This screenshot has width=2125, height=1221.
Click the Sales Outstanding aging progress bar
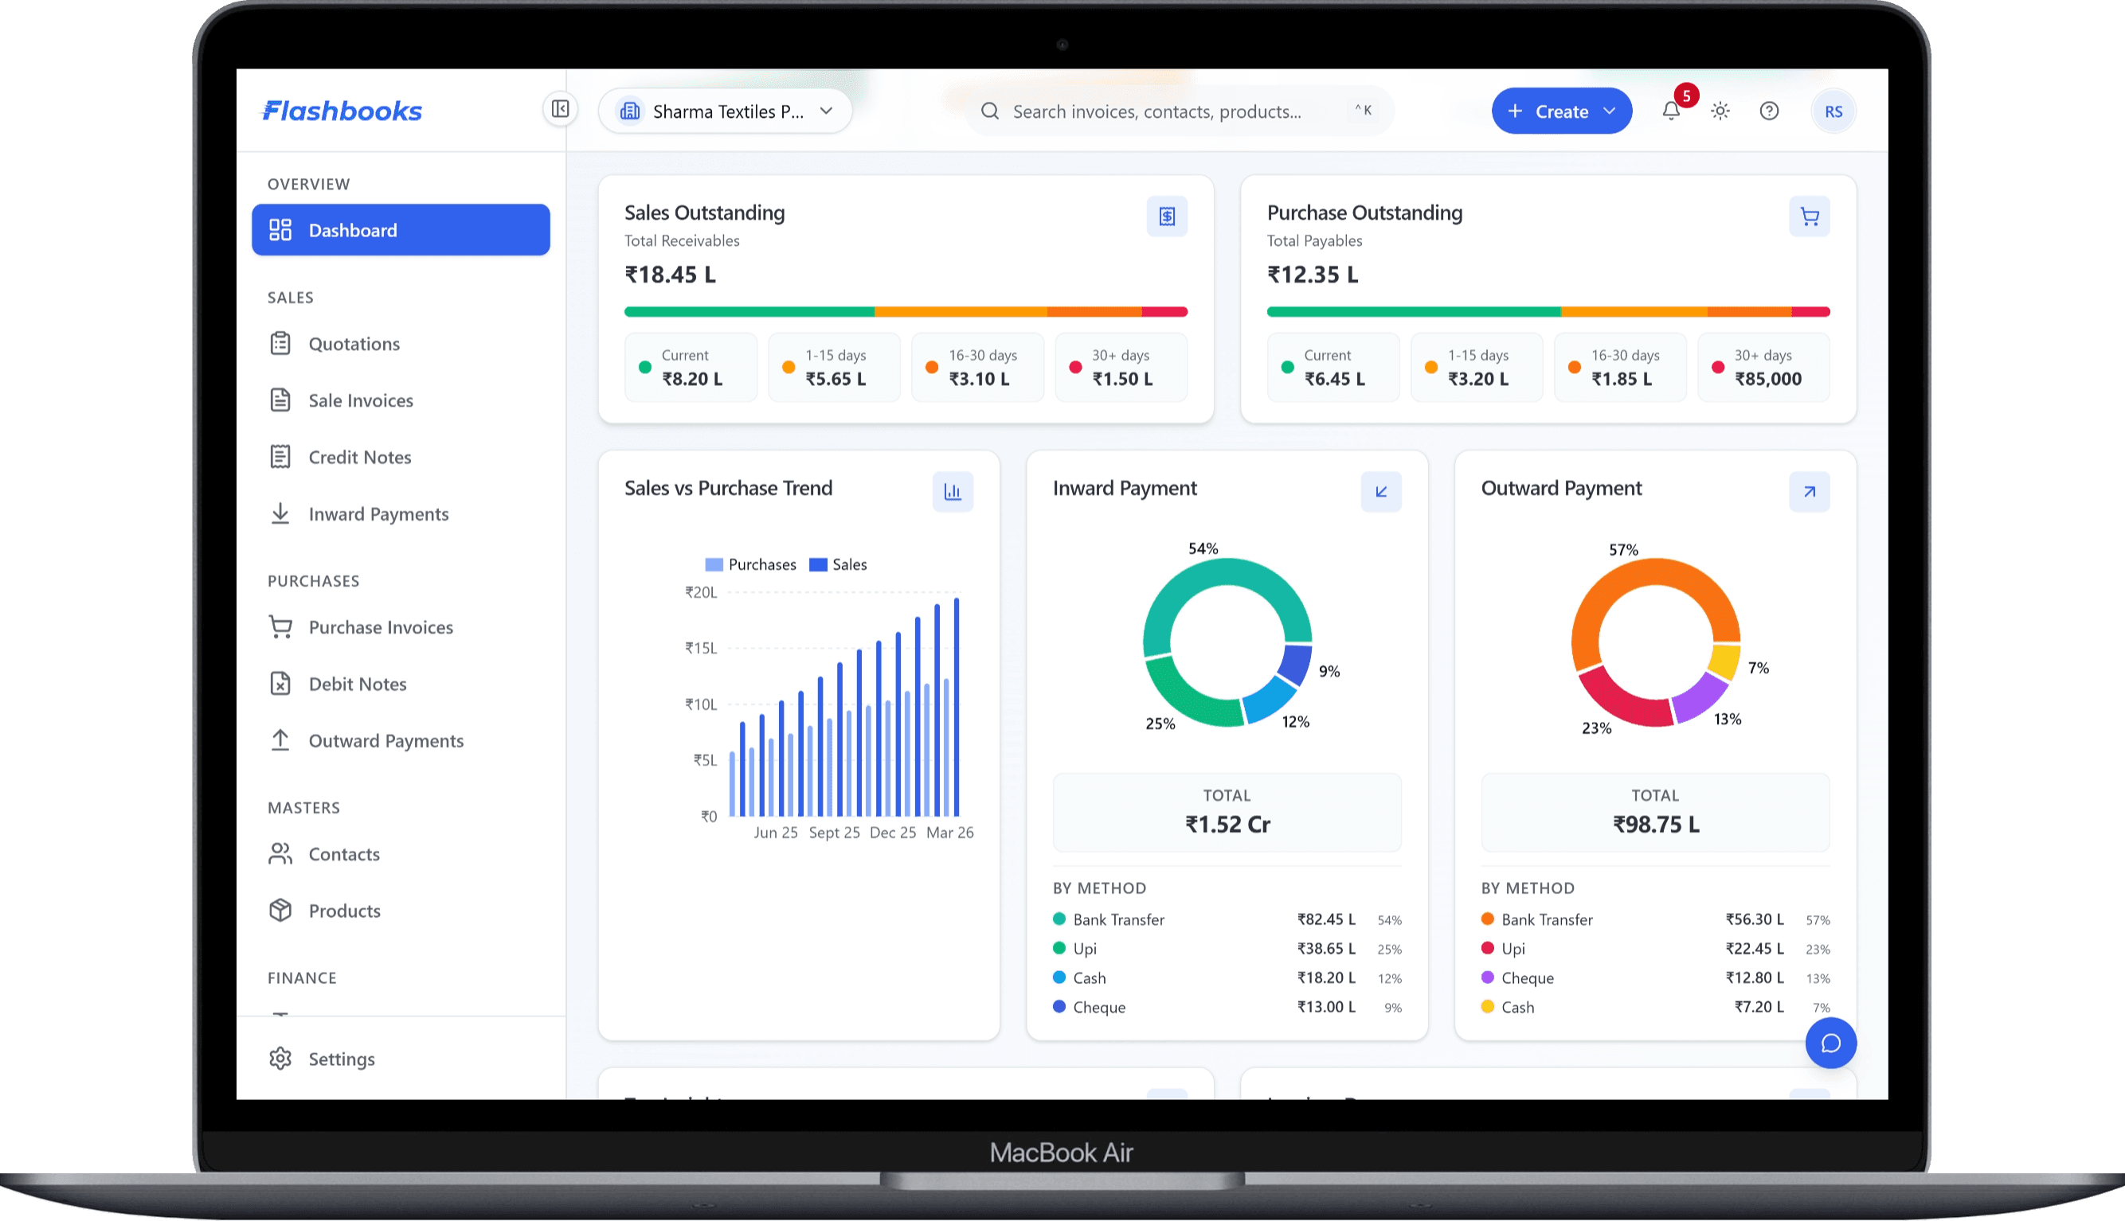pyautogui.click(x=906, y=312)
